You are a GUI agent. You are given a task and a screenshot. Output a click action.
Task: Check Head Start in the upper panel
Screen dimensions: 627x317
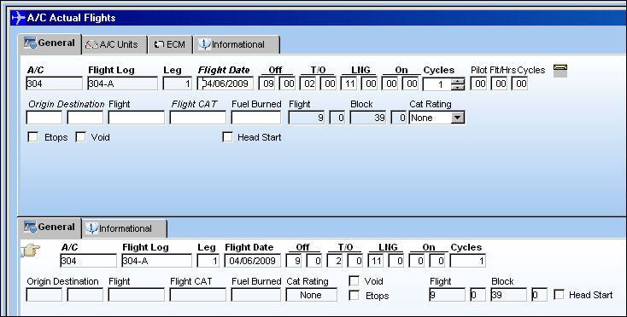[227, 137]
